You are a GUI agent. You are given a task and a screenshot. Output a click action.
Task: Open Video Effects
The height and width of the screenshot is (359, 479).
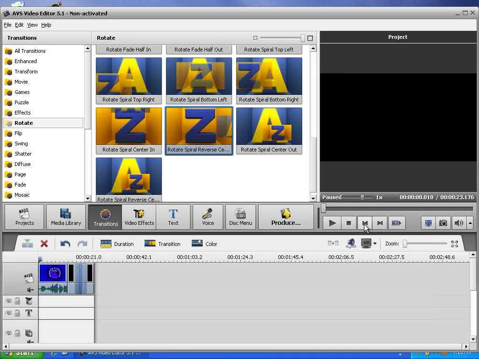point(139,217)
